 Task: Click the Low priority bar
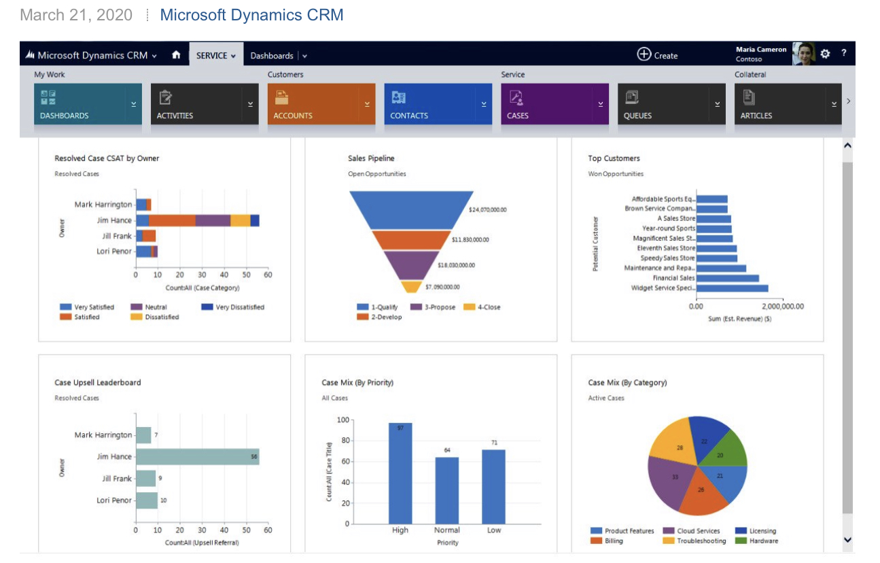(x=494, y=487)
